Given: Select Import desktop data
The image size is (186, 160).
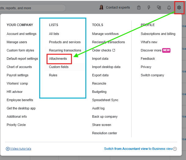Looking at the screenshot, I should (x=106, y=67).
